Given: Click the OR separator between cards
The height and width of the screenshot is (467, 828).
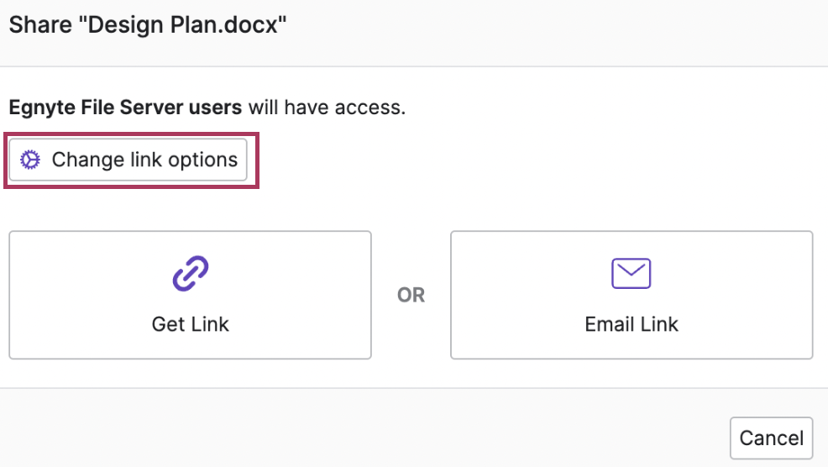Looking at the screenshot, I should 411,295.
